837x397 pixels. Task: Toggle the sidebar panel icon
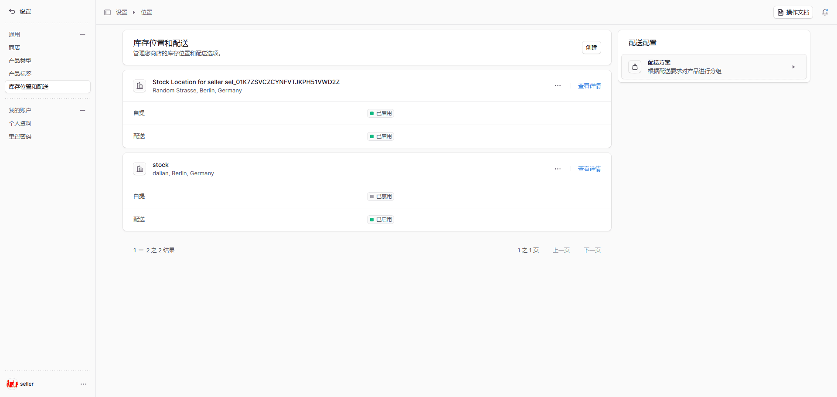pyautogui.click(x=107, y=12)
